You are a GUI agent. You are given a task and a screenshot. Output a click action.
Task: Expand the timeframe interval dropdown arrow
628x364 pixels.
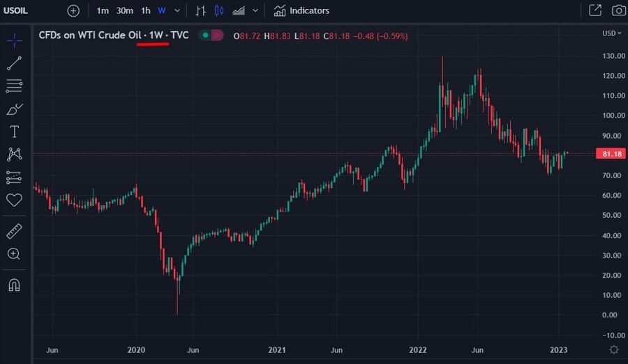[177, 11]
